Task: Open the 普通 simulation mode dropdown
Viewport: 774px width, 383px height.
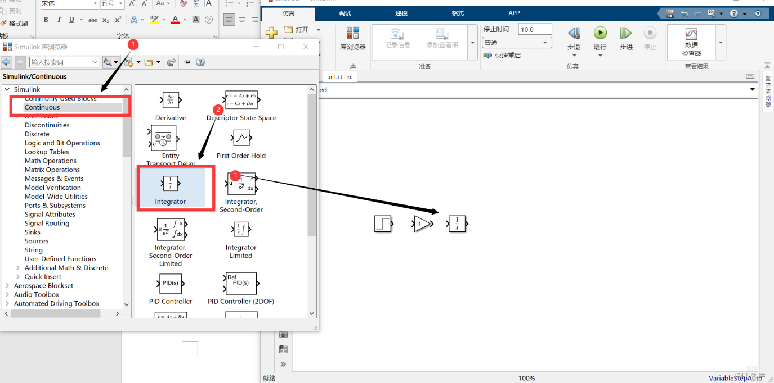Action: coord(517,43)
